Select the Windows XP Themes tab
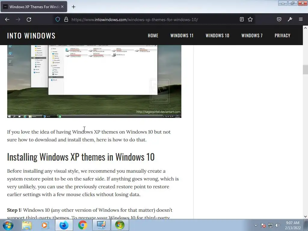 click(34, 7)
